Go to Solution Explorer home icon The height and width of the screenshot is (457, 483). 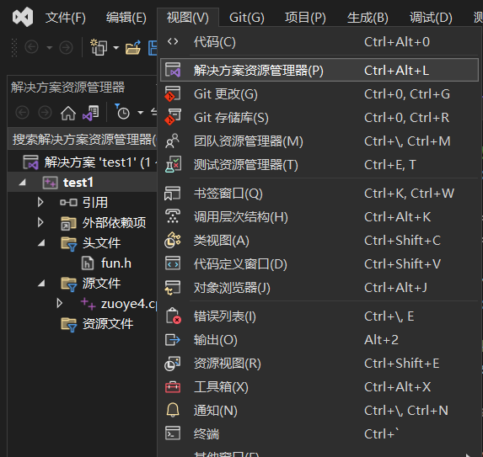pyautogui.click(x=68, y=113)
